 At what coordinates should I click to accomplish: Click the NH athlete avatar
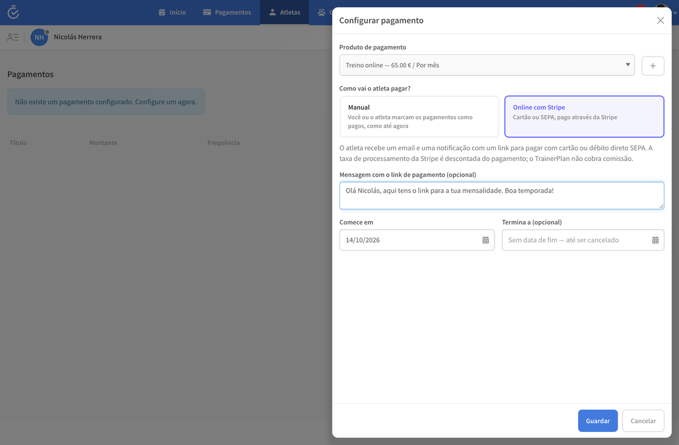[39, 37]
